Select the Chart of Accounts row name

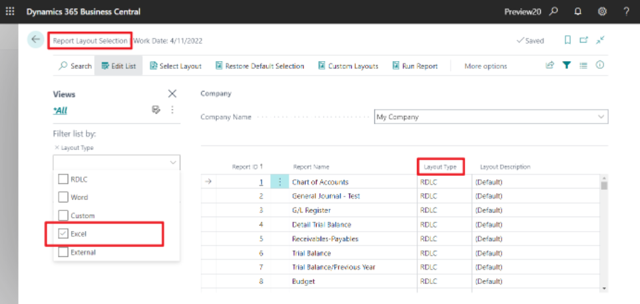pos(320,182)
